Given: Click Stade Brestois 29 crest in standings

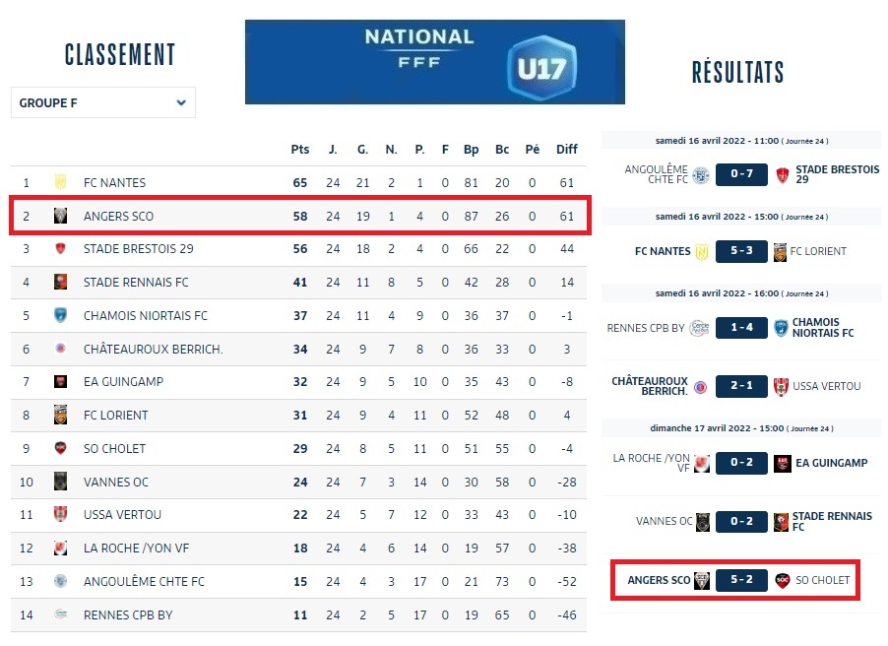Looking at the screenshot, I should [60, 249].
